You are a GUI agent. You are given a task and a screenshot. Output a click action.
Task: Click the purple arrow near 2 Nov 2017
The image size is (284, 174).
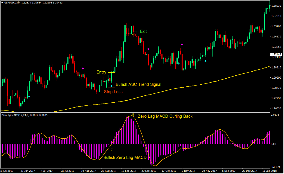click(x=182, y=44)
